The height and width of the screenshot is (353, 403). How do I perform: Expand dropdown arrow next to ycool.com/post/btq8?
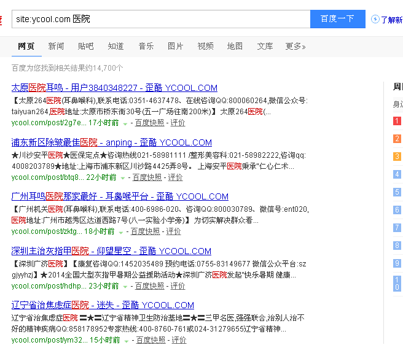tap(123, 178)
